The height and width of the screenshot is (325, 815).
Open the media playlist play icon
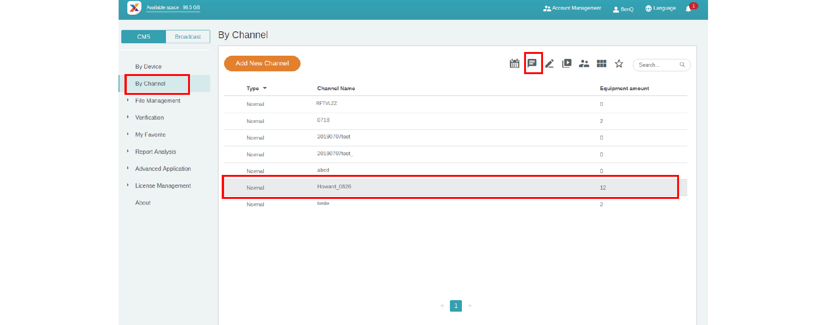(x=567, y=64)
